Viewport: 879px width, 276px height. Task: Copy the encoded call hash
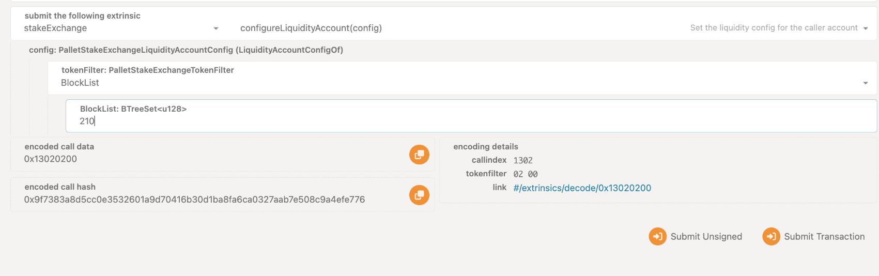tap(419, 195)
